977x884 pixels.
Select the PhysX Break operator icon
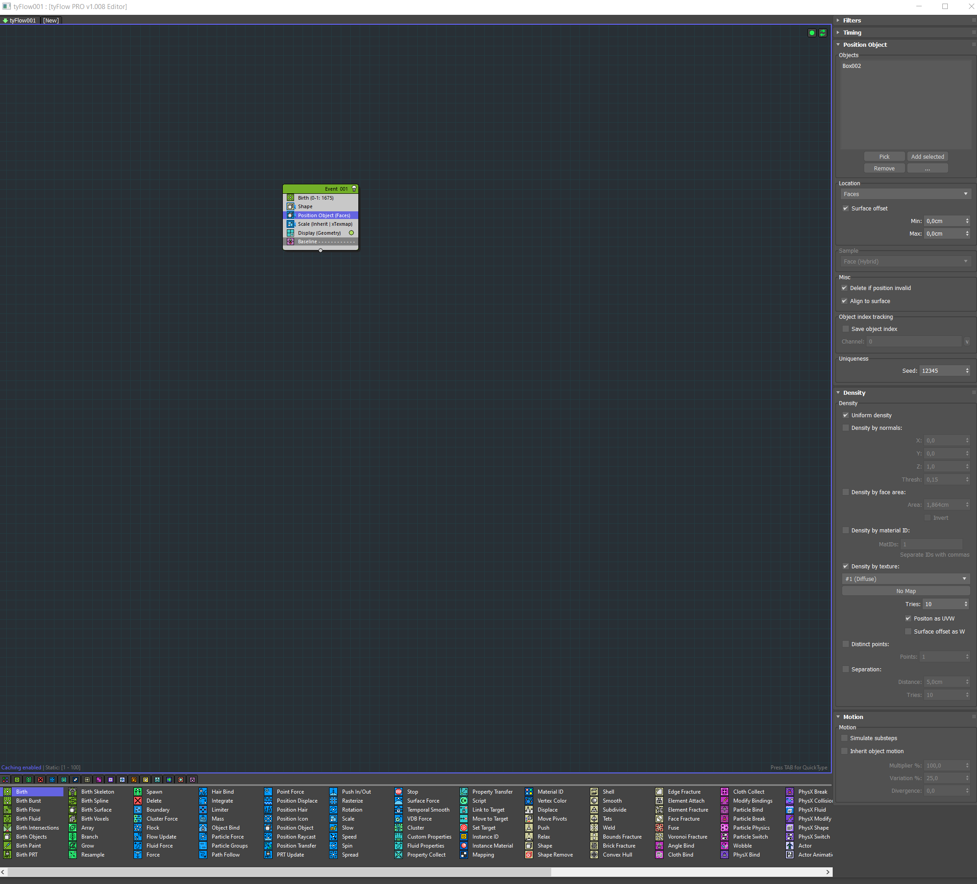(x=790, y=791)
